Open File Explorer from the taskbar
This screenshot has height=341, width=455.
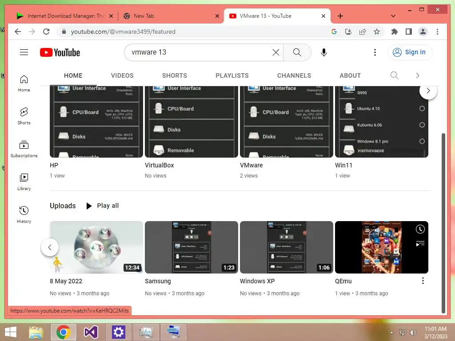tap(36, 332)
